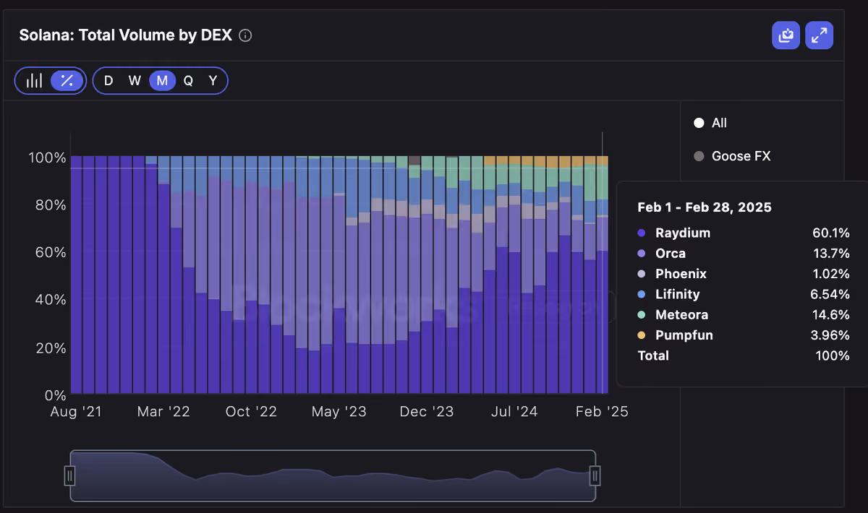868x513 pixels.
Task: Click the chart title 'Solana: Total Volume by DEX'
Action: pyautogui.click(x=125, y=35)
